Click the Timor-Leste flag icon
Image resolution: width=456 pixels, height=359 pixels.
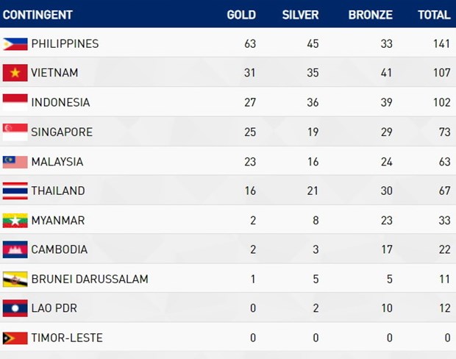click(x=15, y=338)
